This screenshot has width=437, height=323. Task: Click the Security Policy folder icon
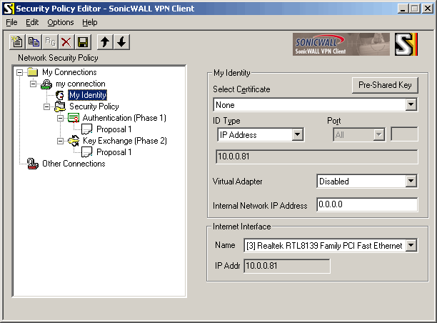pyautogui.click(x=60, y=106)
